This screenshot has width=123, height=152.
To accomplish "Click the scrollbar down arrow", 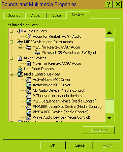I will tap(110, 118).
